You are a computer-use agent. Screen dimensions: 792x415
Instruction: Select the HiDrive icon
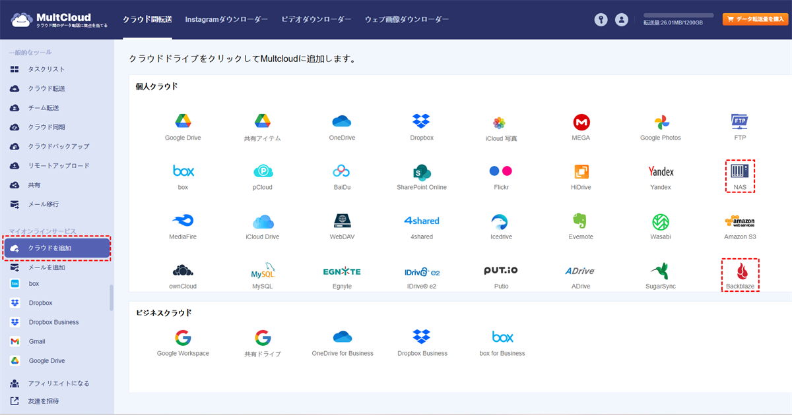(x=581, y=171)
